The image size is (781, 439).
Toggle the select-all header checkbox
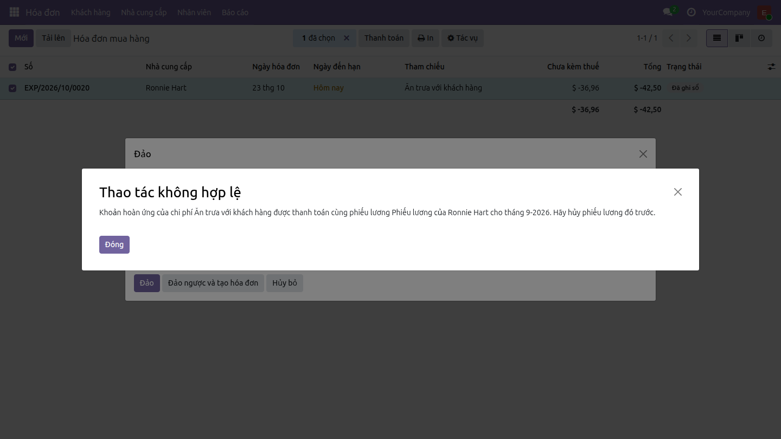coord(12,67)
